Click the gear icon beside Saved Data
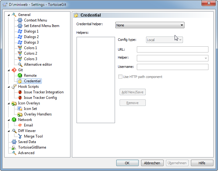 click(x=14, y=142)
